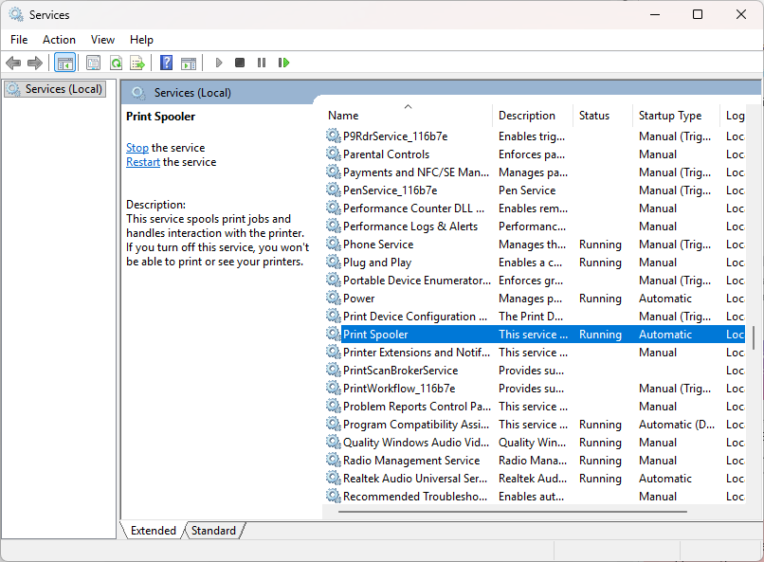
Task: Select the Portable Device Enumerator service
Action: tap(534, 280)
